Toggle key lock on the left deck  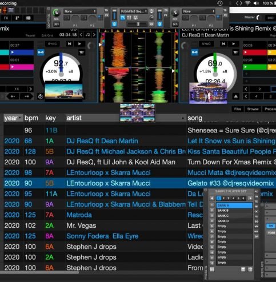41,52
